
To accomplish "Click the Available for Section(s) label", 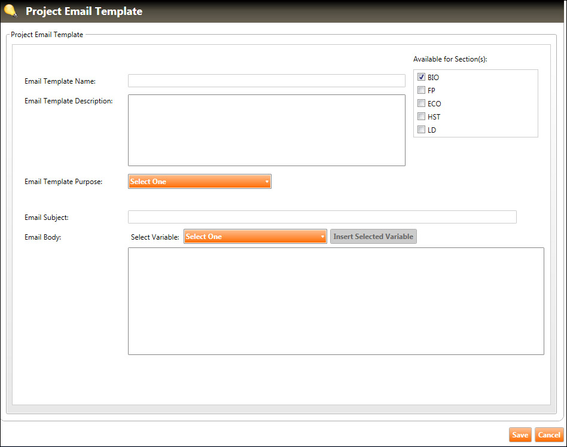I will point(450,59).
